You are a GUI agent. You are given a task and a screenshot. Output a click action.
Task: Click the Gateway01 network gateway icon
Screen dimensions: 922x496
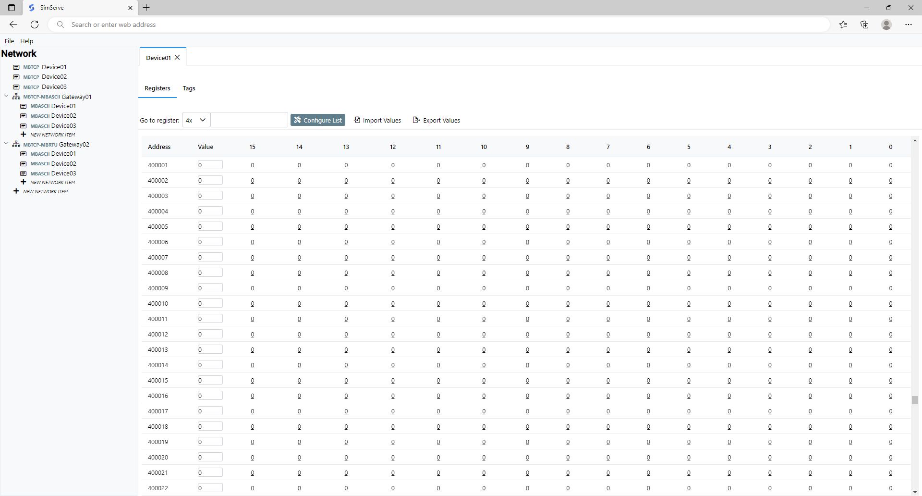16,96
